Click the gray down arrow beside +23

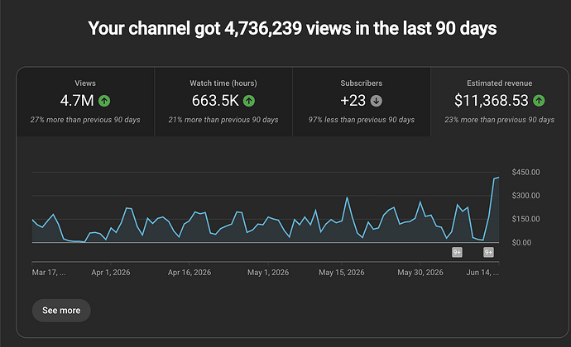point(377,101)
